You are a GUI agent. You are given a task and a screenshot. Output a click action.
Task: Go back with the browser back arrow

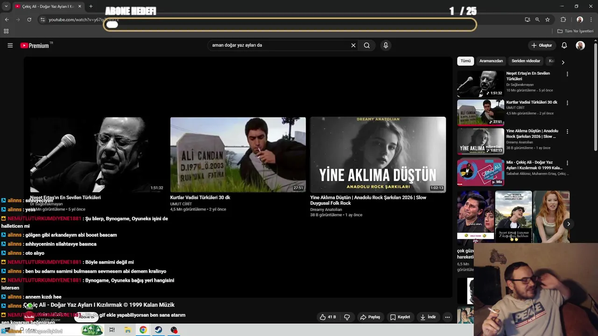click(x=7, y=20)
